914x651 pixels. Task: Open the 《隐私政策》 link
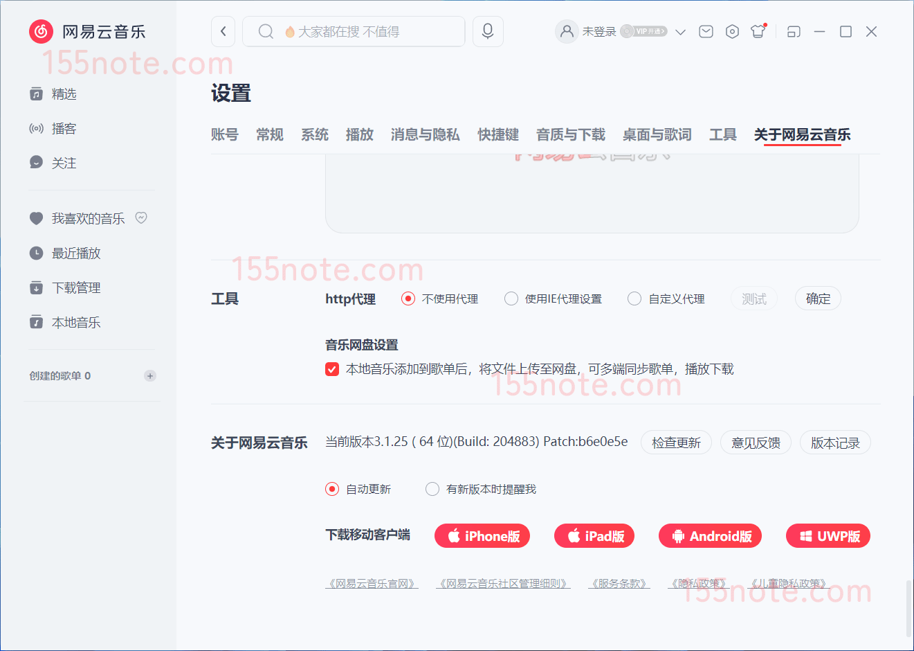[x=698, y=584]
